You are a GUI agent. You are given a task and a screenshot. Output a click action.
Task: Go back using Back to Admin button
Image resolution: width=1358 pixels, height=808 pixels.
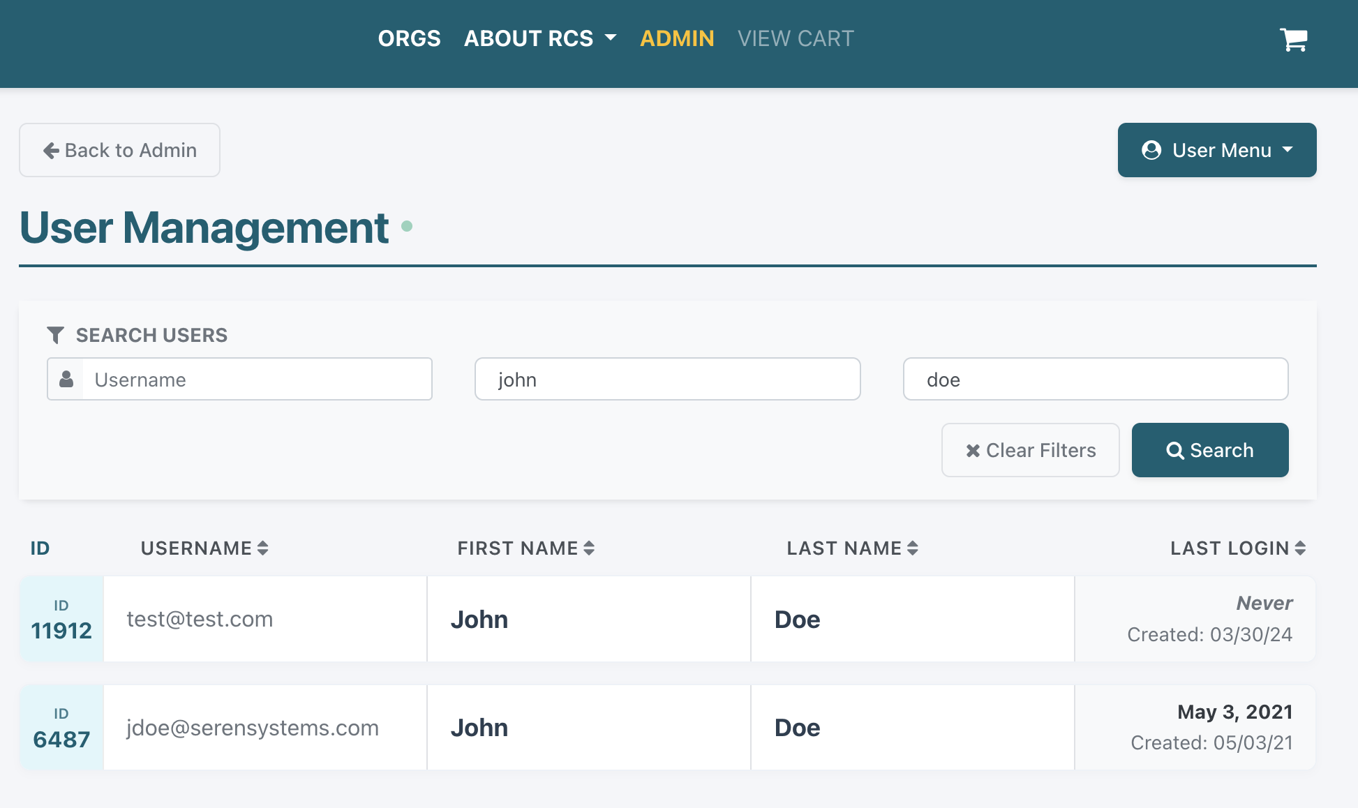coord(119,150)
